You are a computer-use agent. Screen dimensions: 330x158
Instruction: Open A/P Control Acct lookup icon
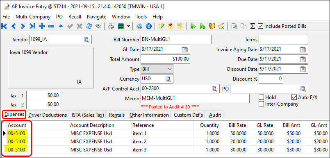[214, 89]
